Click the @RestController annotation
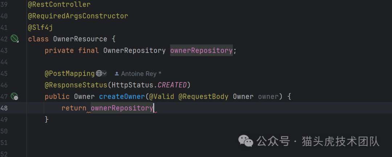 [59, 5]
